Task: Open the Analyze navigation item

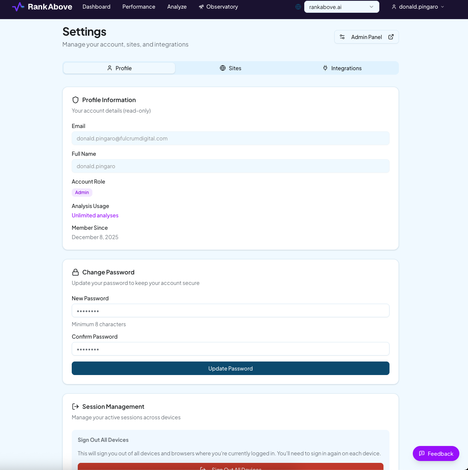Action: (177, 7)
